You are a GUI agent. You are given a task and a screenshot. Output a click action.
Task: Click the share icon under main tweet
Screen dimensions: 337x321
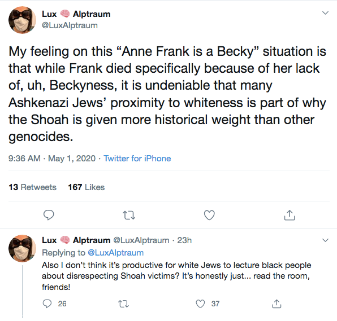(x=290, y=215)
